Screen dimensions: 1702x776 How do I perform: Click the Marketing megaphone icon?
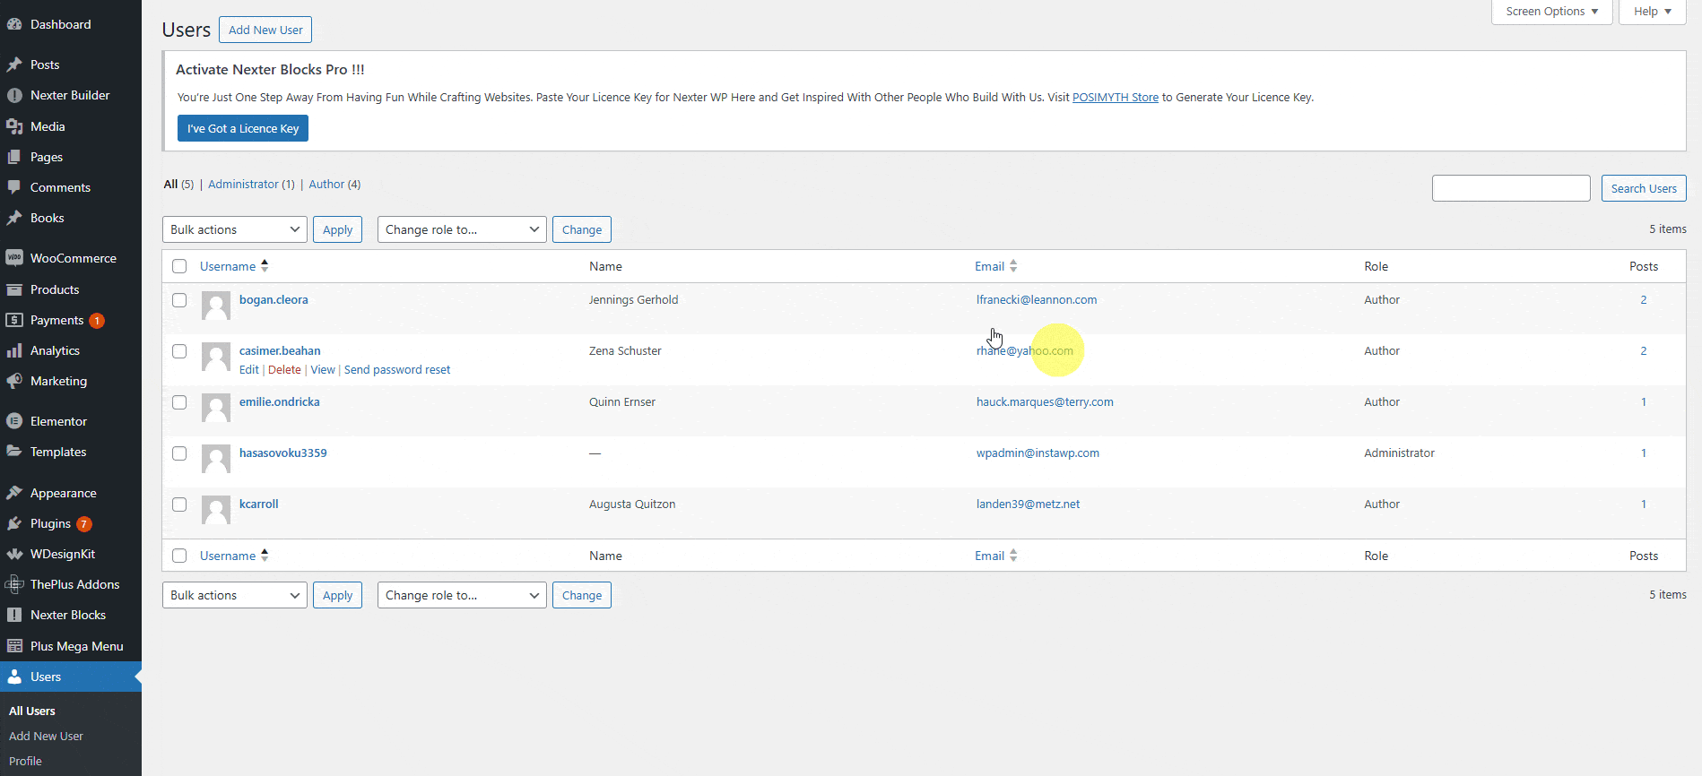click(14, 381)
